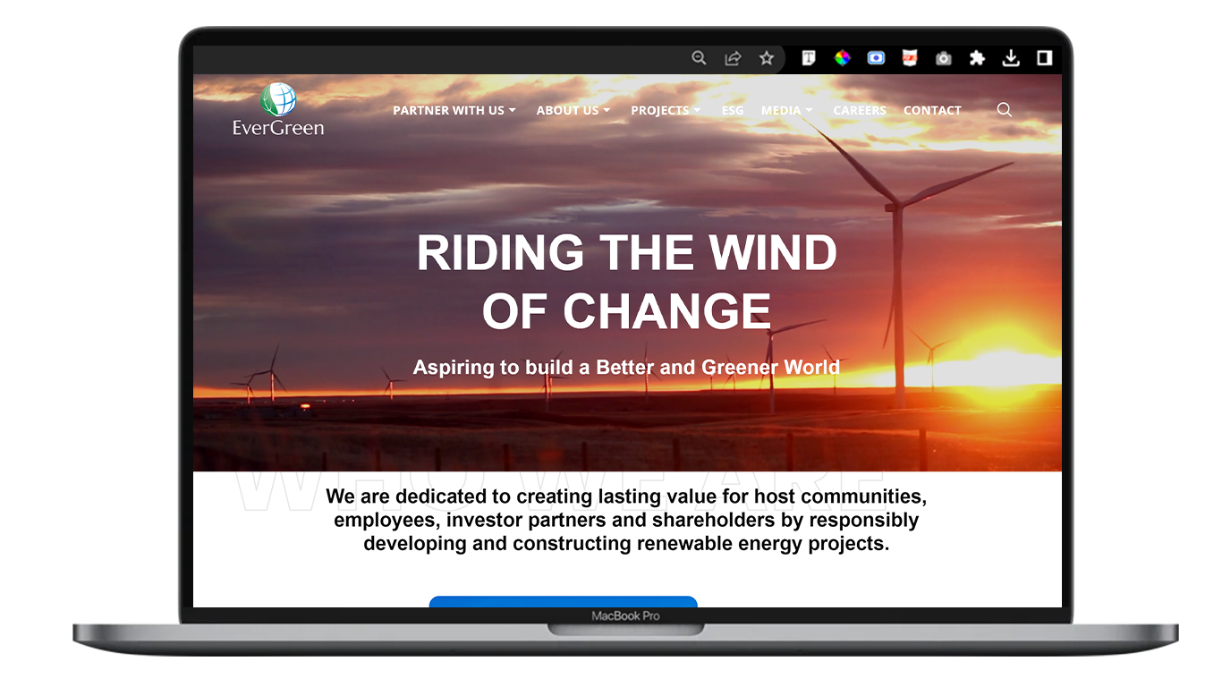The image size is (1222, 687).
Task: Open the Projects dropdown menu
Action: click(666, 110)
